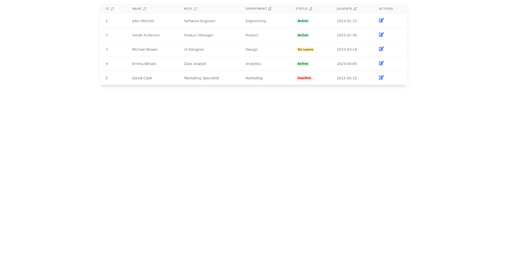Click Michael Brown's join date 2023-03-10
The height and width of the screenshot is (266, 507).
[346, 49]
